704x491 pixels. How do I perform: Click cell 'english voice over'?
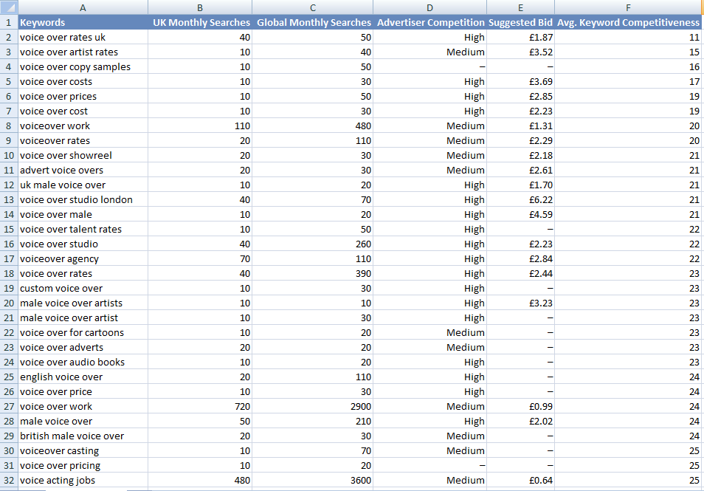point(83,377)
